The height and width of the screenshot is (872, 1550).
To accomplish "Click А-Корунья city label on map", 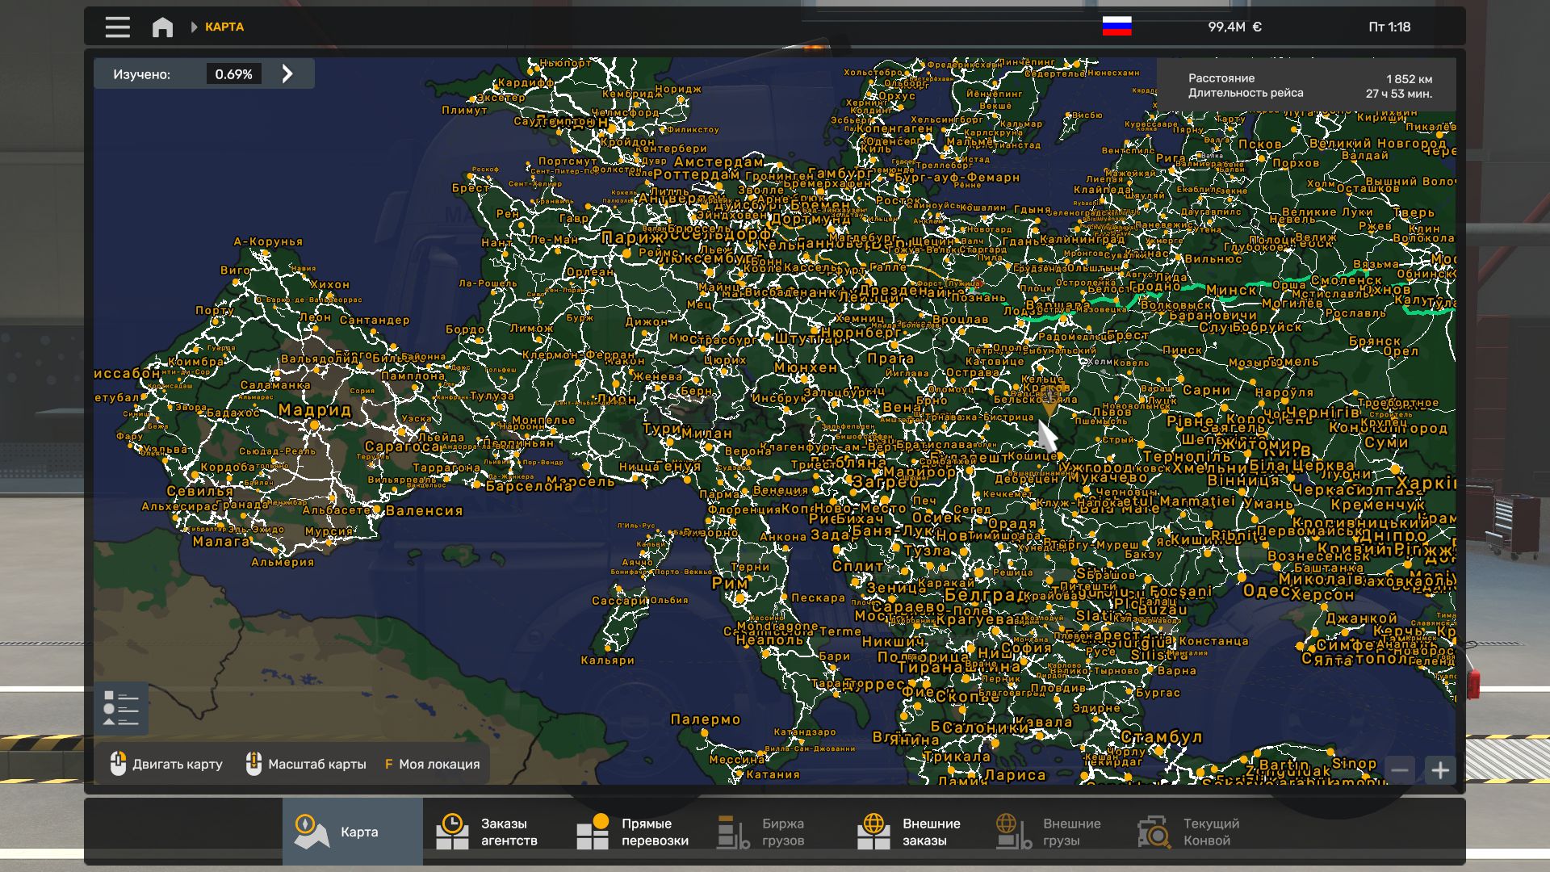I will [x=268, y=241].
